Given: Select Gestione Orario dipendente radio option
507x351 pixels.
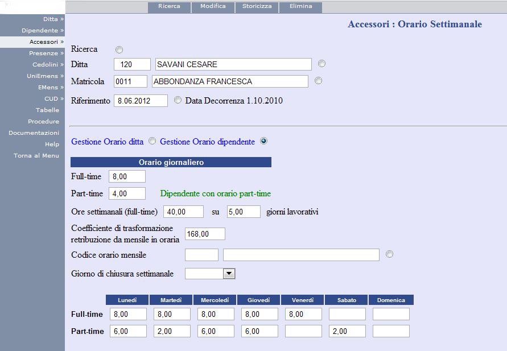Looking at the screenshot, I should click(x=263, y=141).
